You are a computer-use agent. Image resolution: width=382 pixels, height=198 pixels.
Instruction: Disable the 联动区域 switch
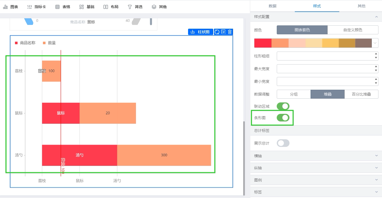[x=283, y=106]
